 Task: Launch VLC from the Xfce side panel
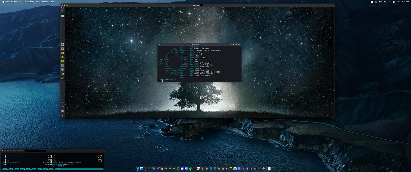tap(62, 57)
